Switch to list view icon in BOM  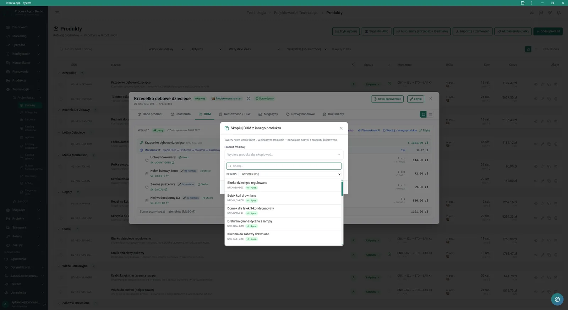(x=430, y=114)
